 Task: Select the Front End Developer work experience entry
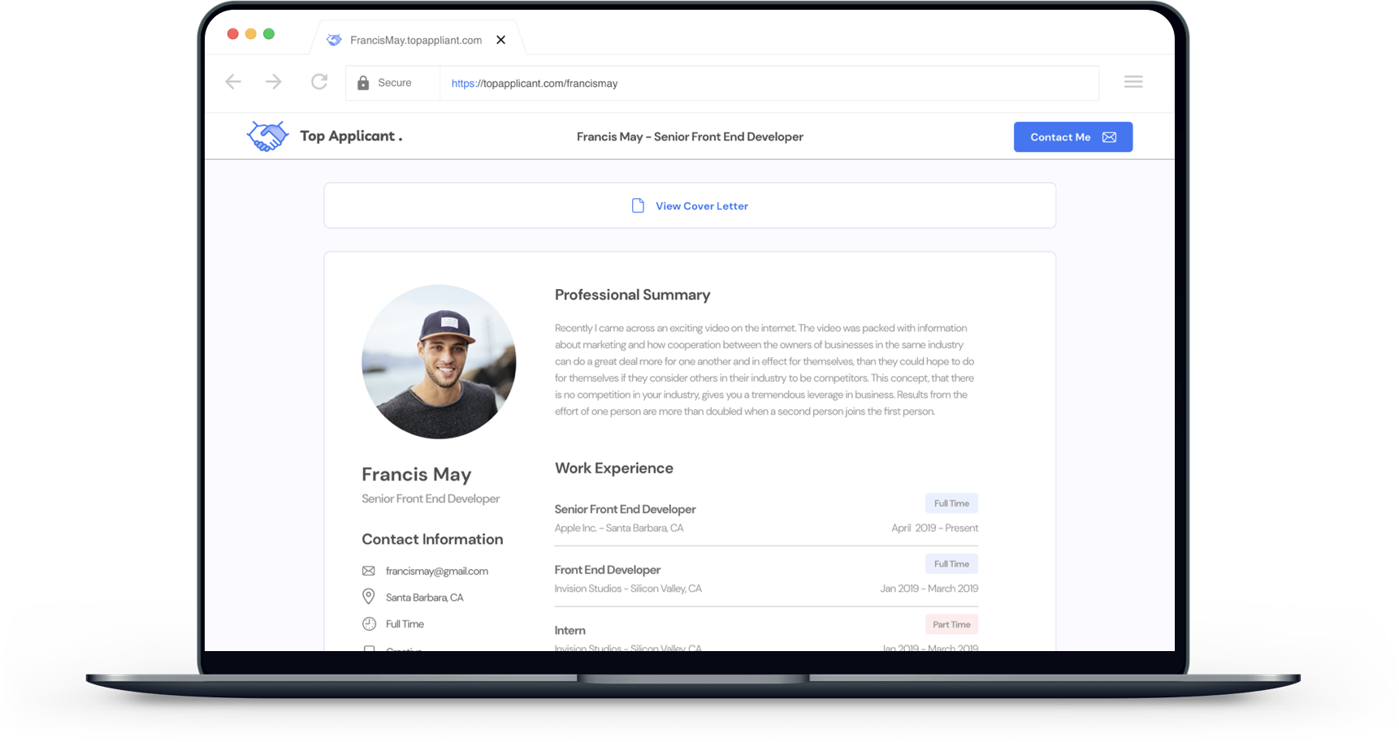607,570
